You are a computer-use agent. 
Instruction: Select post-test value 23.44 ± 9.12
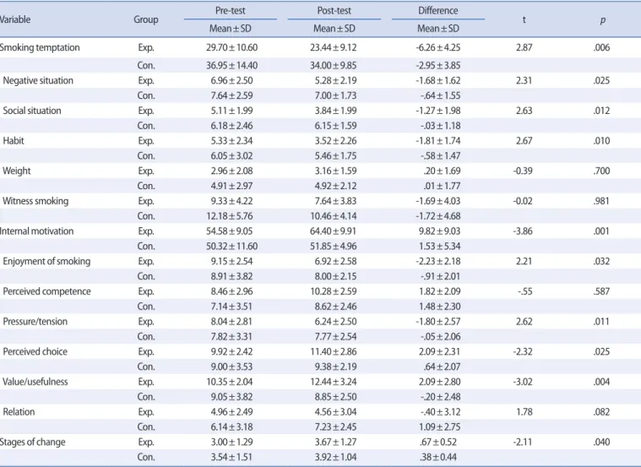coord(334,47)
